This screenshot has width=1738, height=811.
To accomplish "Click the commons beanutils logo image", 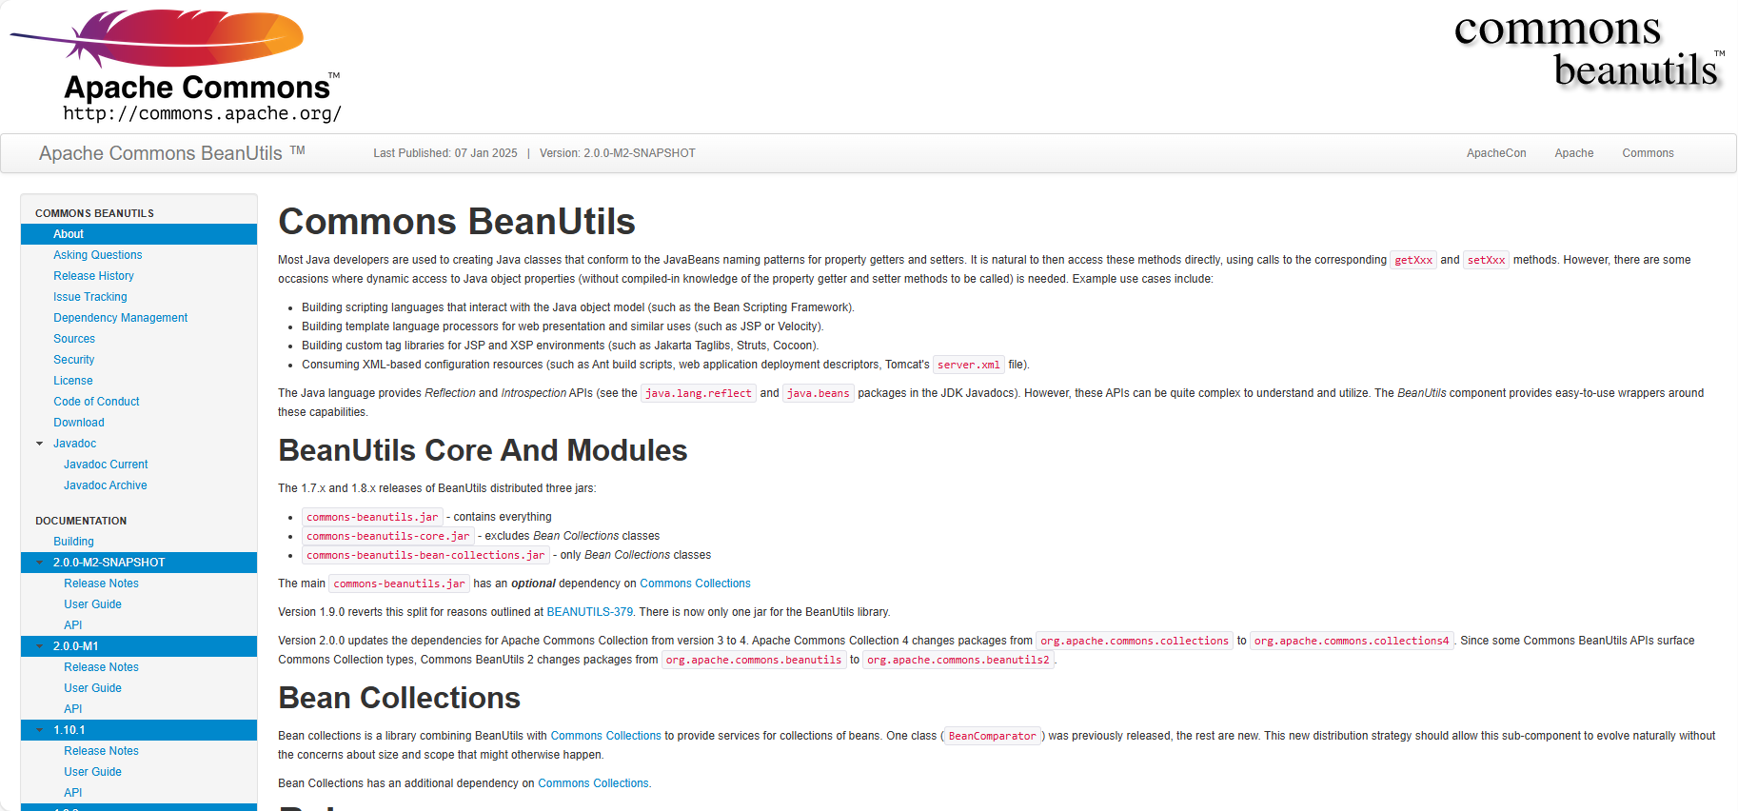I will [1589, 50].
